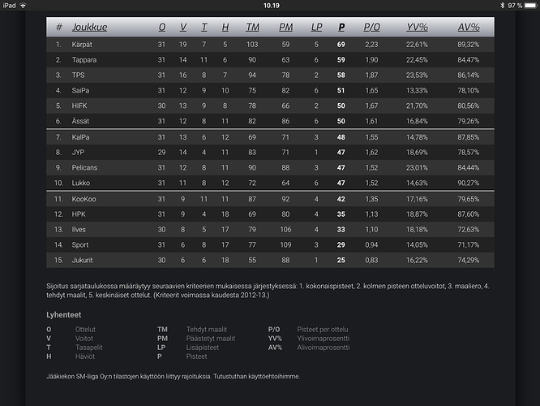Sort by the T column header
Screen dimensions: 540x406
coord(204,27)
